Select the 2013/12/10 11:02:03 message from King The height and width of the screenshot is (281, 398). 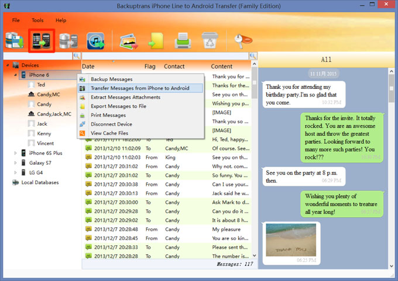pyautogui.click(x=167, y=157)
